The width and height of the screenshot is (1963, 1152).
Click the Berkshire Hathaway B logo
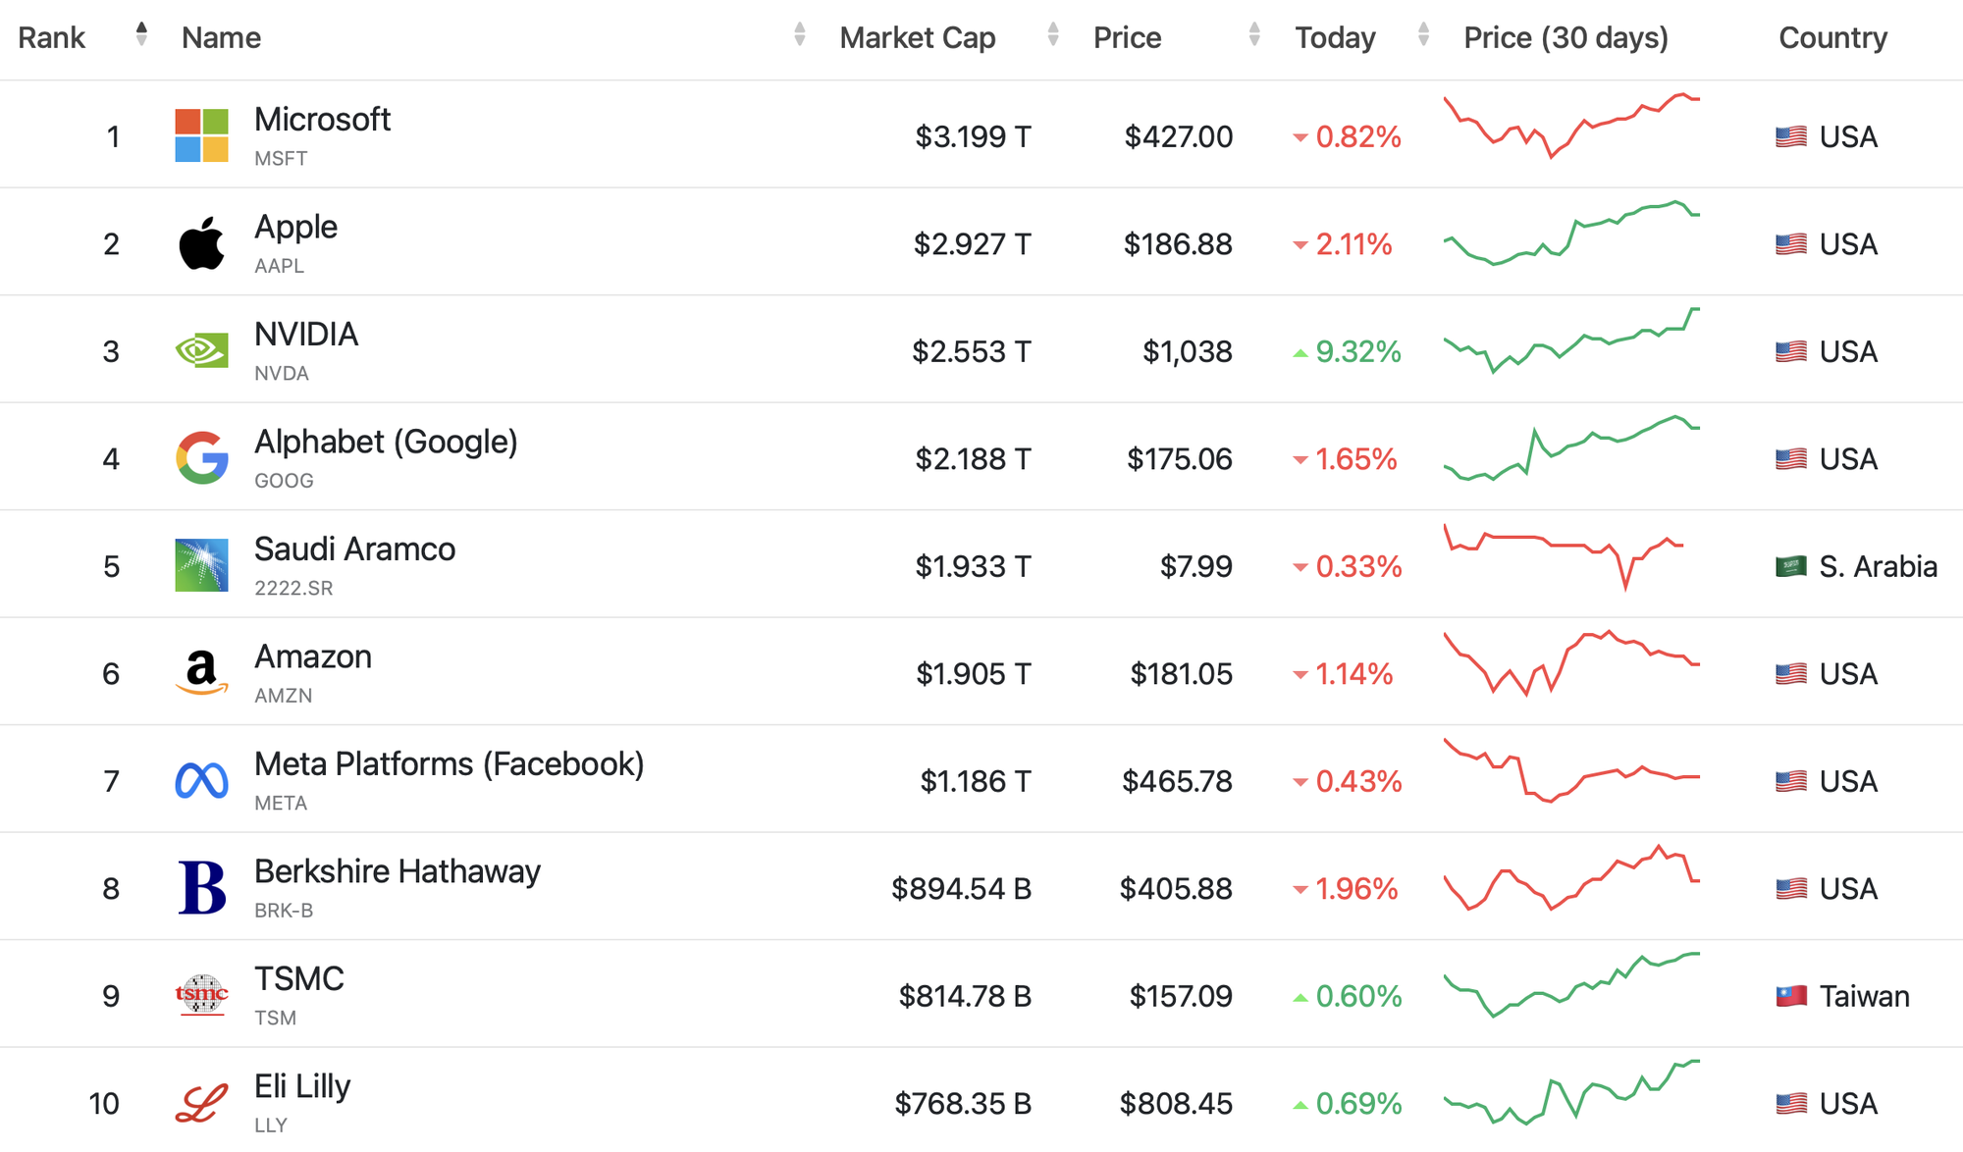[201, 888]
